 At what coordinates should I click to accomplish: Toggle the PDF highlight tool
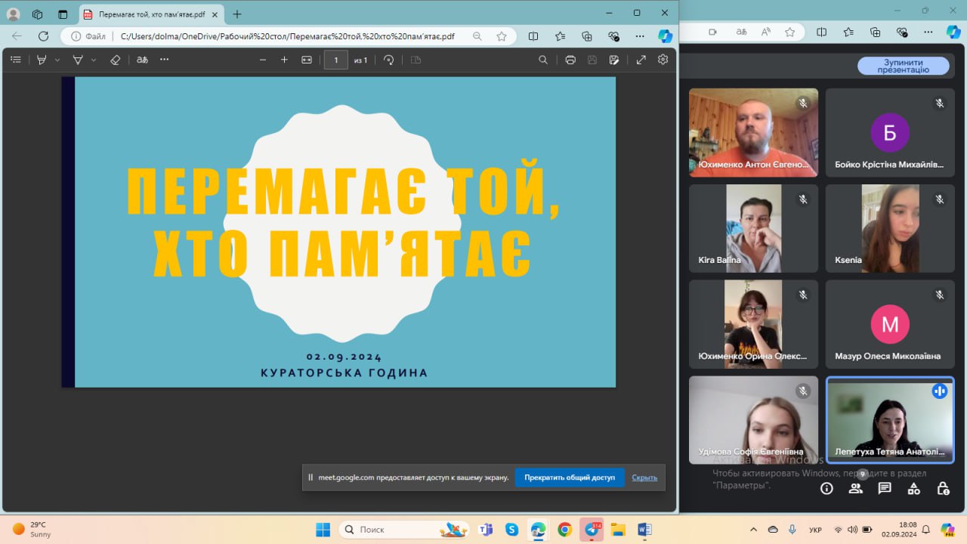[x=42, y=60]
